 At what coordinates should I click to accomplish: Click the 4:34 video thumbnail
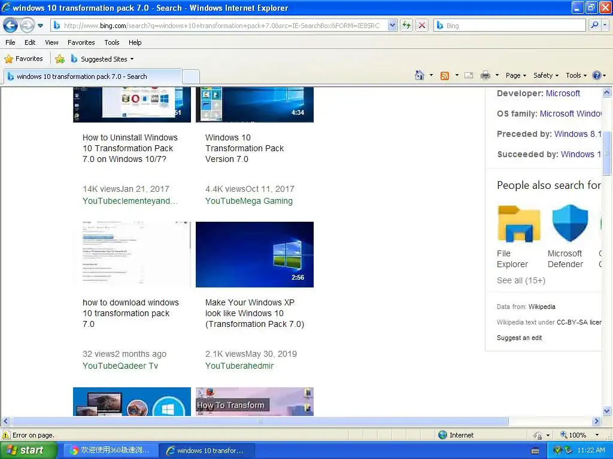[x=254, y=105]
